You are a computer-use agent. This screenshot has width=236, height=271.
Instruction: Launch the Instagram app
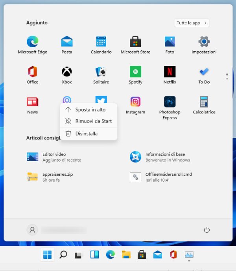point(135,105)
